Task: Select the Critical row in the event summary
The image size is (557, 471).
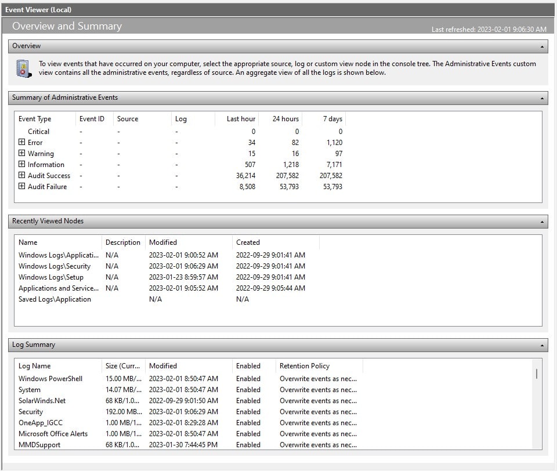Action: tap(38, 131)
